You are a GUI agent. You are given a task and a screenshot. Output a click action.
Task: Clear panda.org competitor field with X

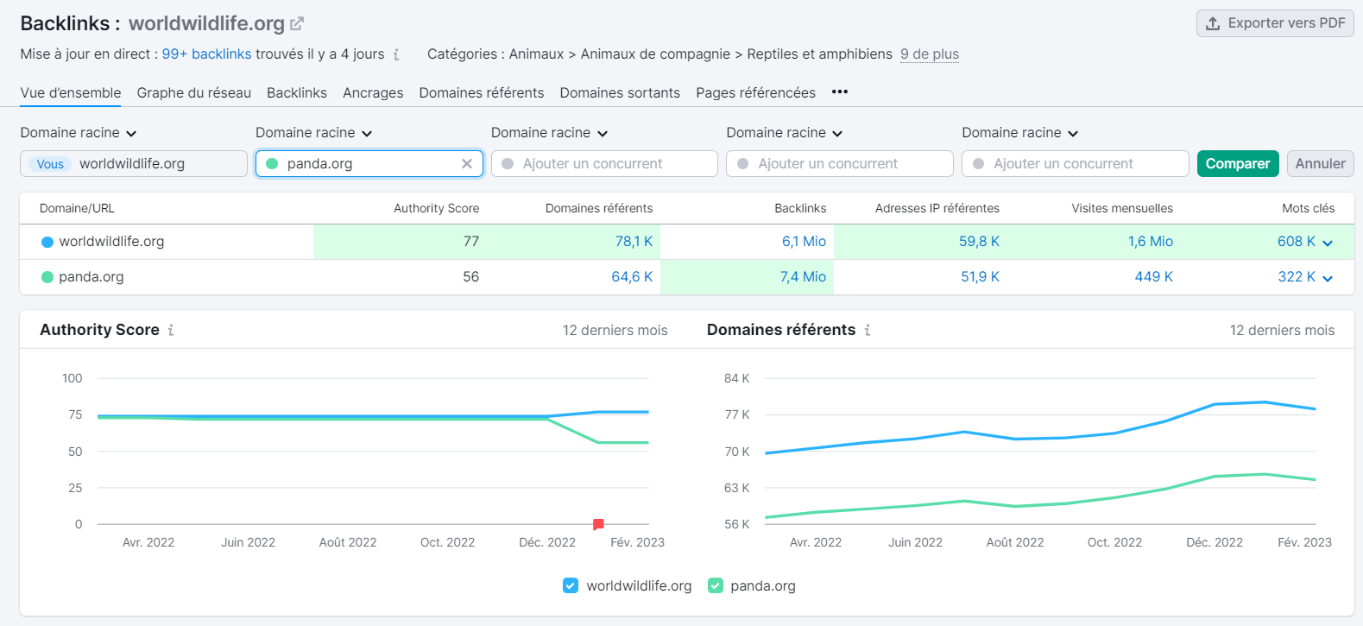coord(467,163)
